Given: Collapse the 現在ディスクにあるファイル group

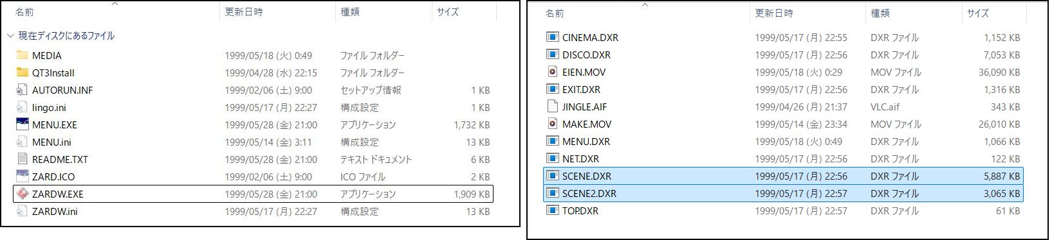Looking at the screenshot, I should pyautogui.click(x=10, y=36).
